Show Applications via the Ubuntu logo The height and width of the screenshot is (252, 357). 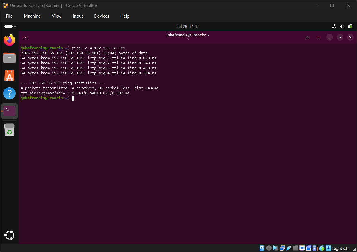9,235
